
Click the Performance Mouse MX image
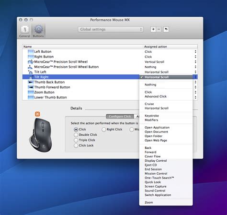pos(41,135)
